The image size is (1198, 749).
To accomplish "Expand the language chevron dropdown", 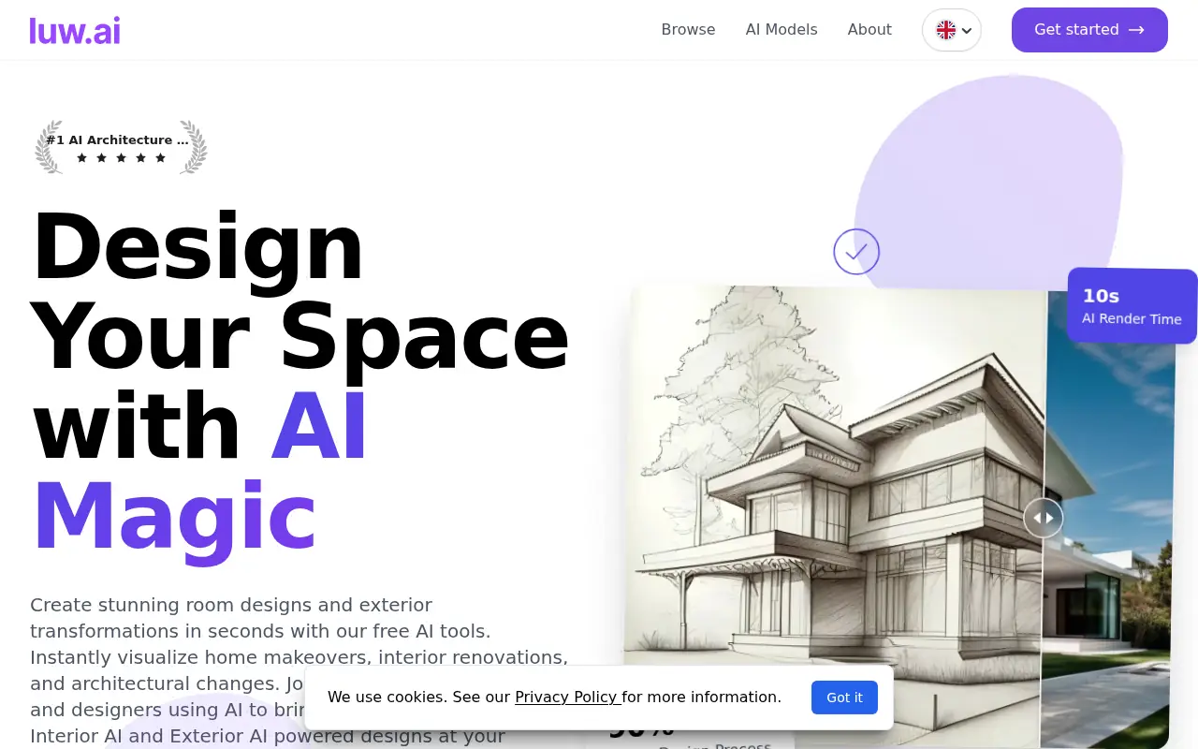I will click(x=967, y=31).
